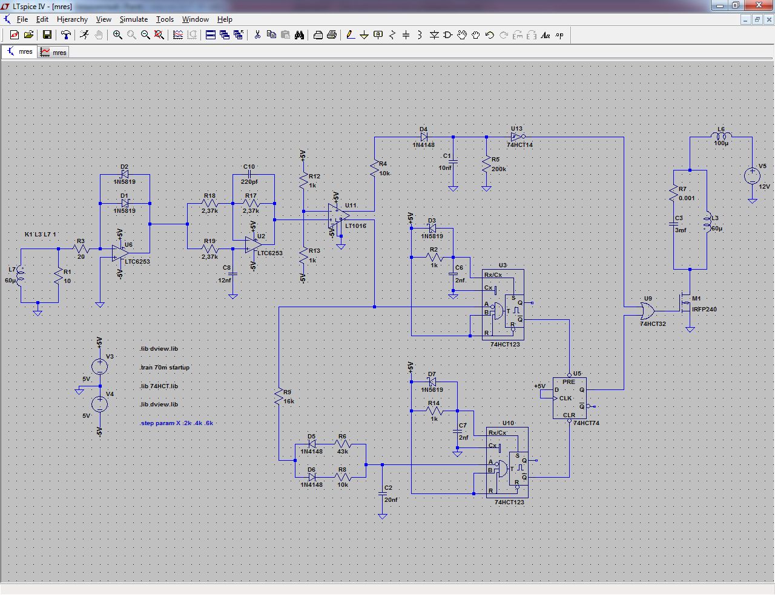This screenshot has height=595, width=775.
Task: Click the 200k resistor R5
Action: (486, 164)
